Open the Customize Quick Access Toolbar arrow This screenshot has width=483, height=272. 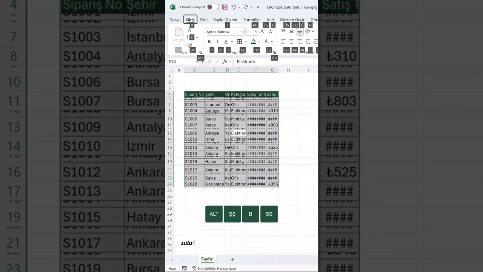(x=258, y=7)
